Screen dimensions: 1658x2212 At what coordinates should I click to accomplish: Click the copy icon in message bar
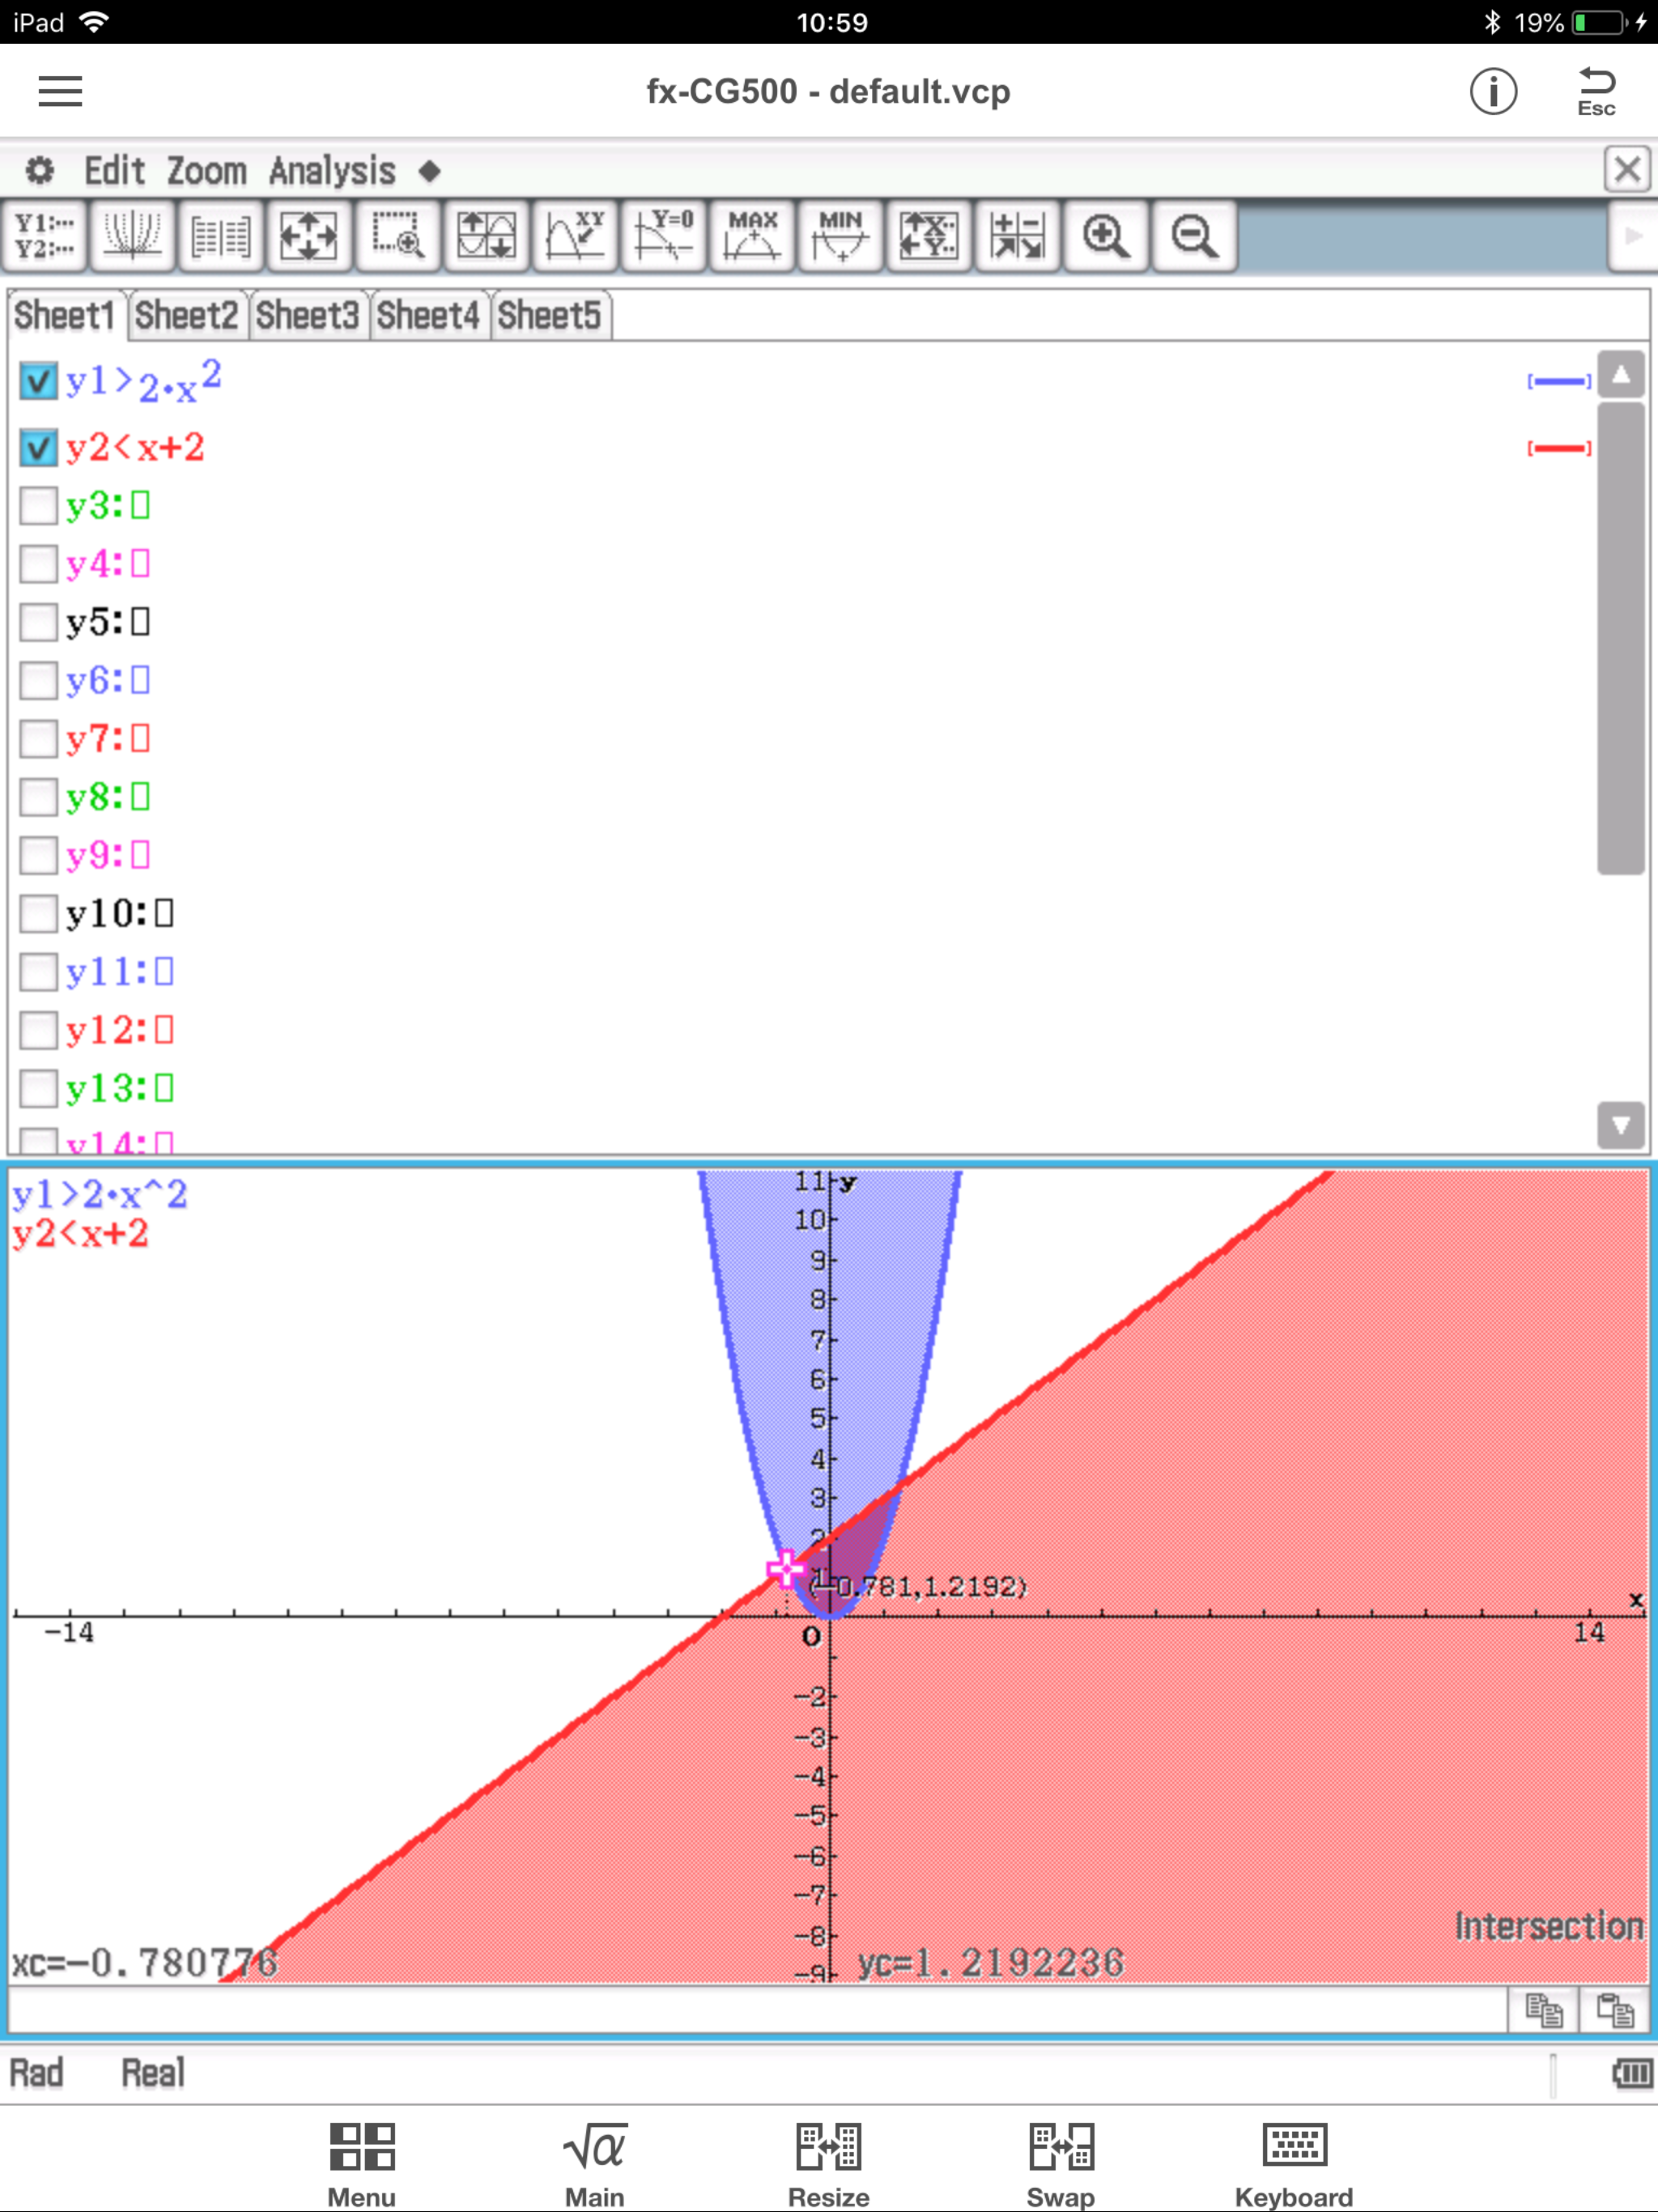[1543, 2009]
